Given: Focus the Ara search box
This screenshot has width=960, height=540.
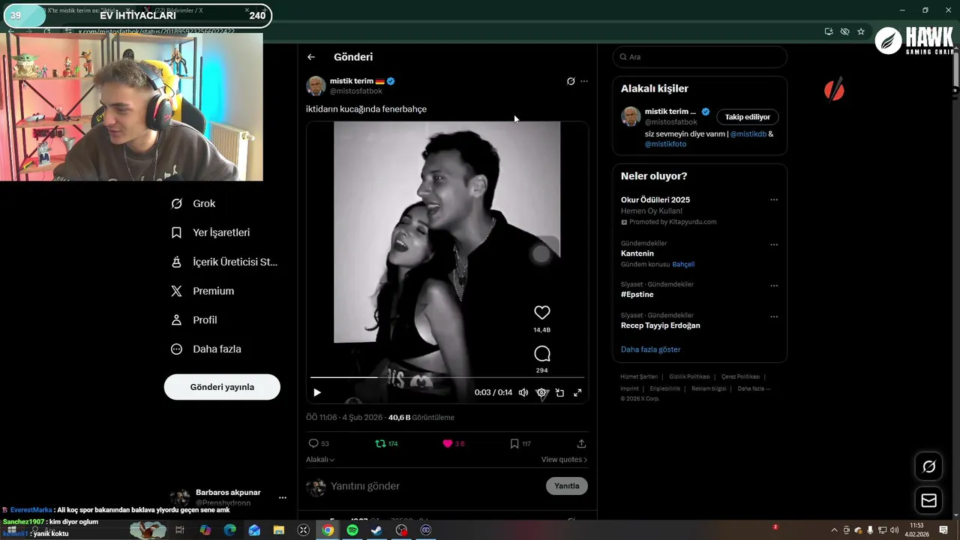Looking at the screenshot, I should [x=700, y=57].
